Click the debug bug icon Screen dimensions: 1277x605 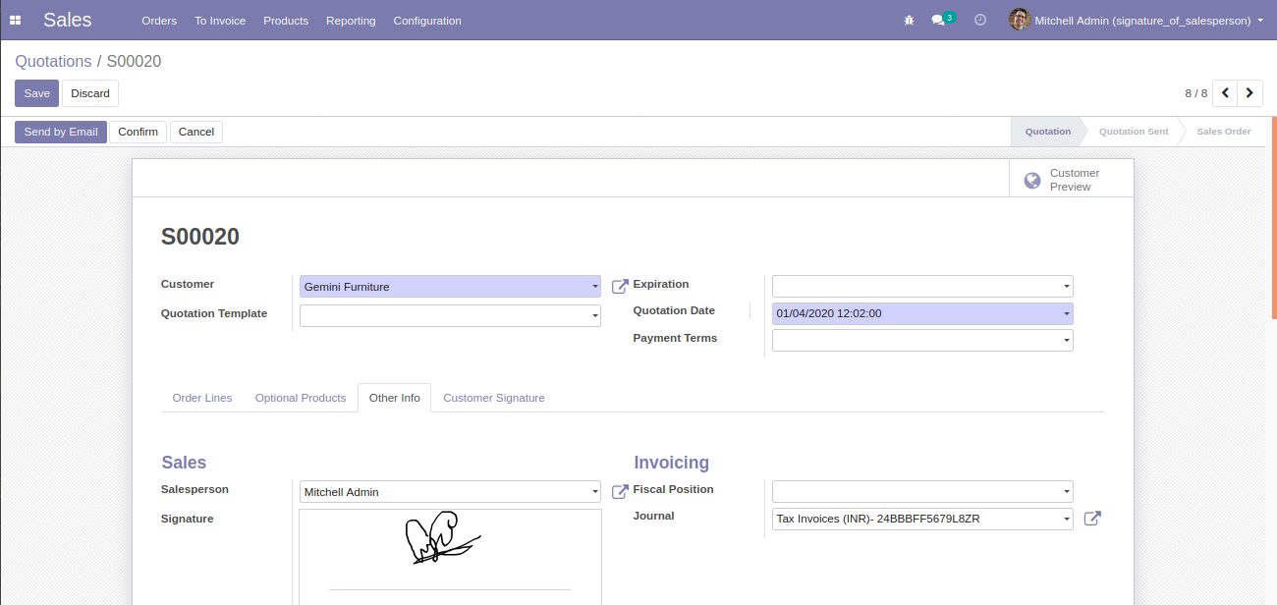coord(909,21)
